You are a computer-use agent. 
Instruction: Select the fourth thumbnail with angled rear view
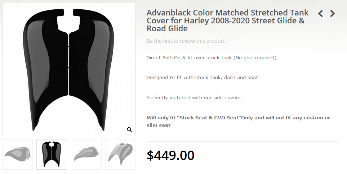click(120, 154)
